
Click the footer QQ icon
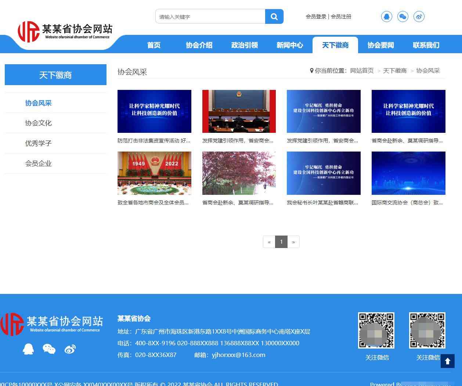(28, 349)
